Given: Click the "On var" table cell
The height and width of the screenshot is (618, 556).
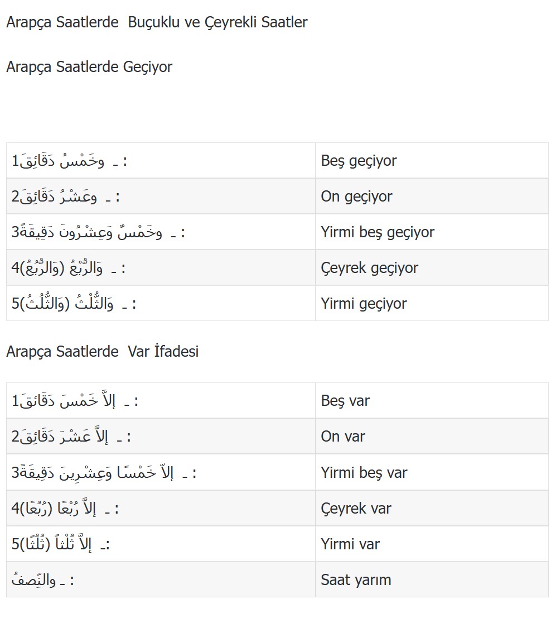Looking at the screenshot, I should [343, 437].
